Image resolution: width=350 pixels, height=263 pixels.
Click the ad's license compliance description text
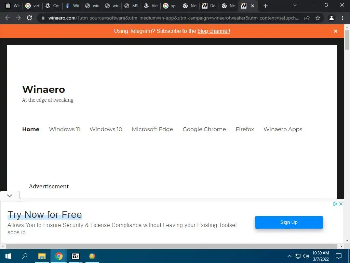[123, 225]
